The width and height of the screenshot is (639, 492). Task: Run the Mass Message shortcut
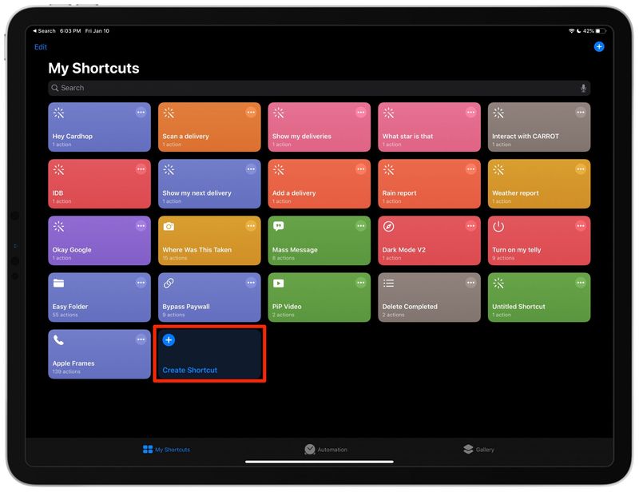319,240
